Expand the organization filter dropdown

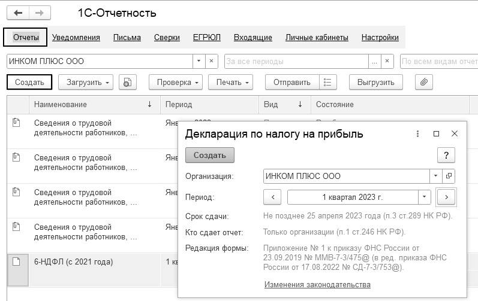pyautogui.click(x=199, y=61)
